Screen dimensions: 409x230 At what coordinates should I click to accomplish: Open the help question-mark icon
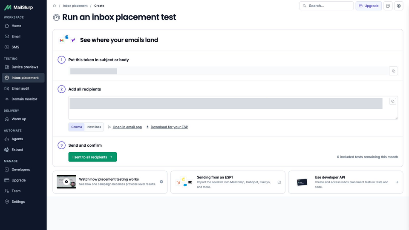tap(388, 6)
